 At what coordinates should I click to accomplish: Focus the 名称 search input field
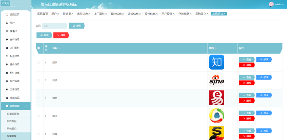tap(54, 26)
